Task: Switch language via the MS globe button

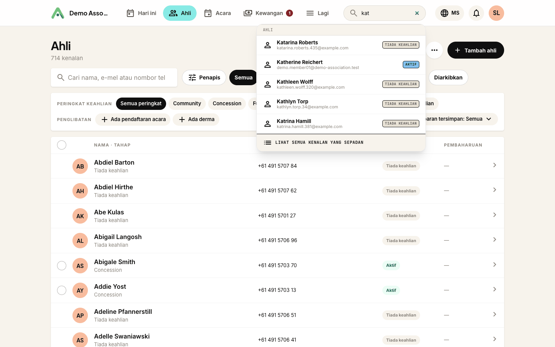Action: coord(449,13)
